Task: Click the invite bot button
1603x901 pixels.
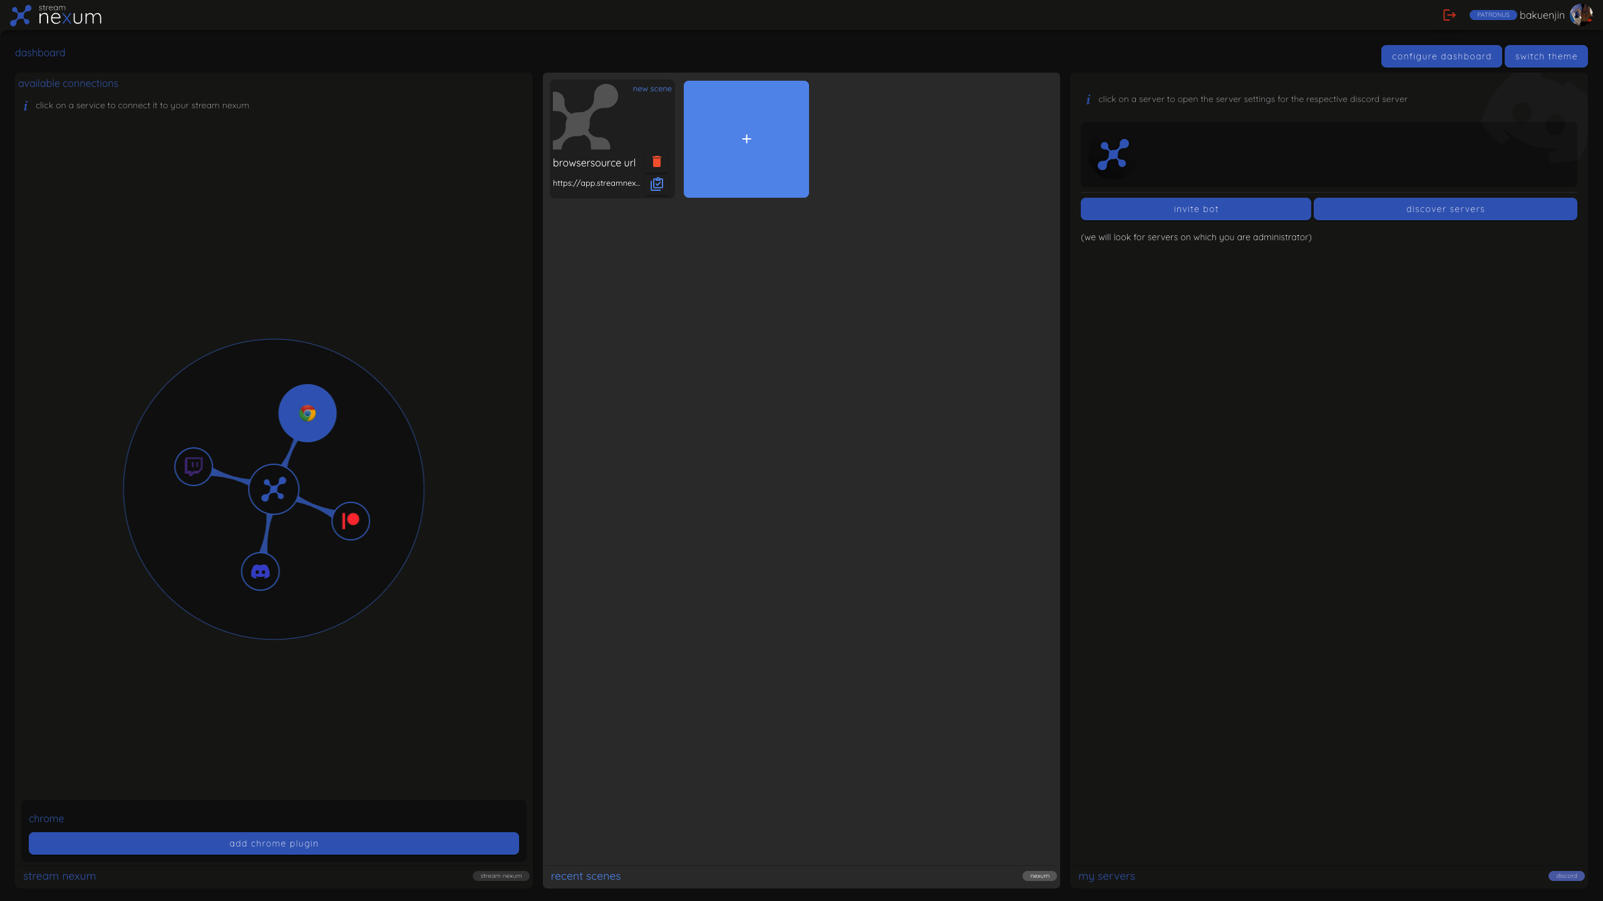Action: coord(1195,209)
